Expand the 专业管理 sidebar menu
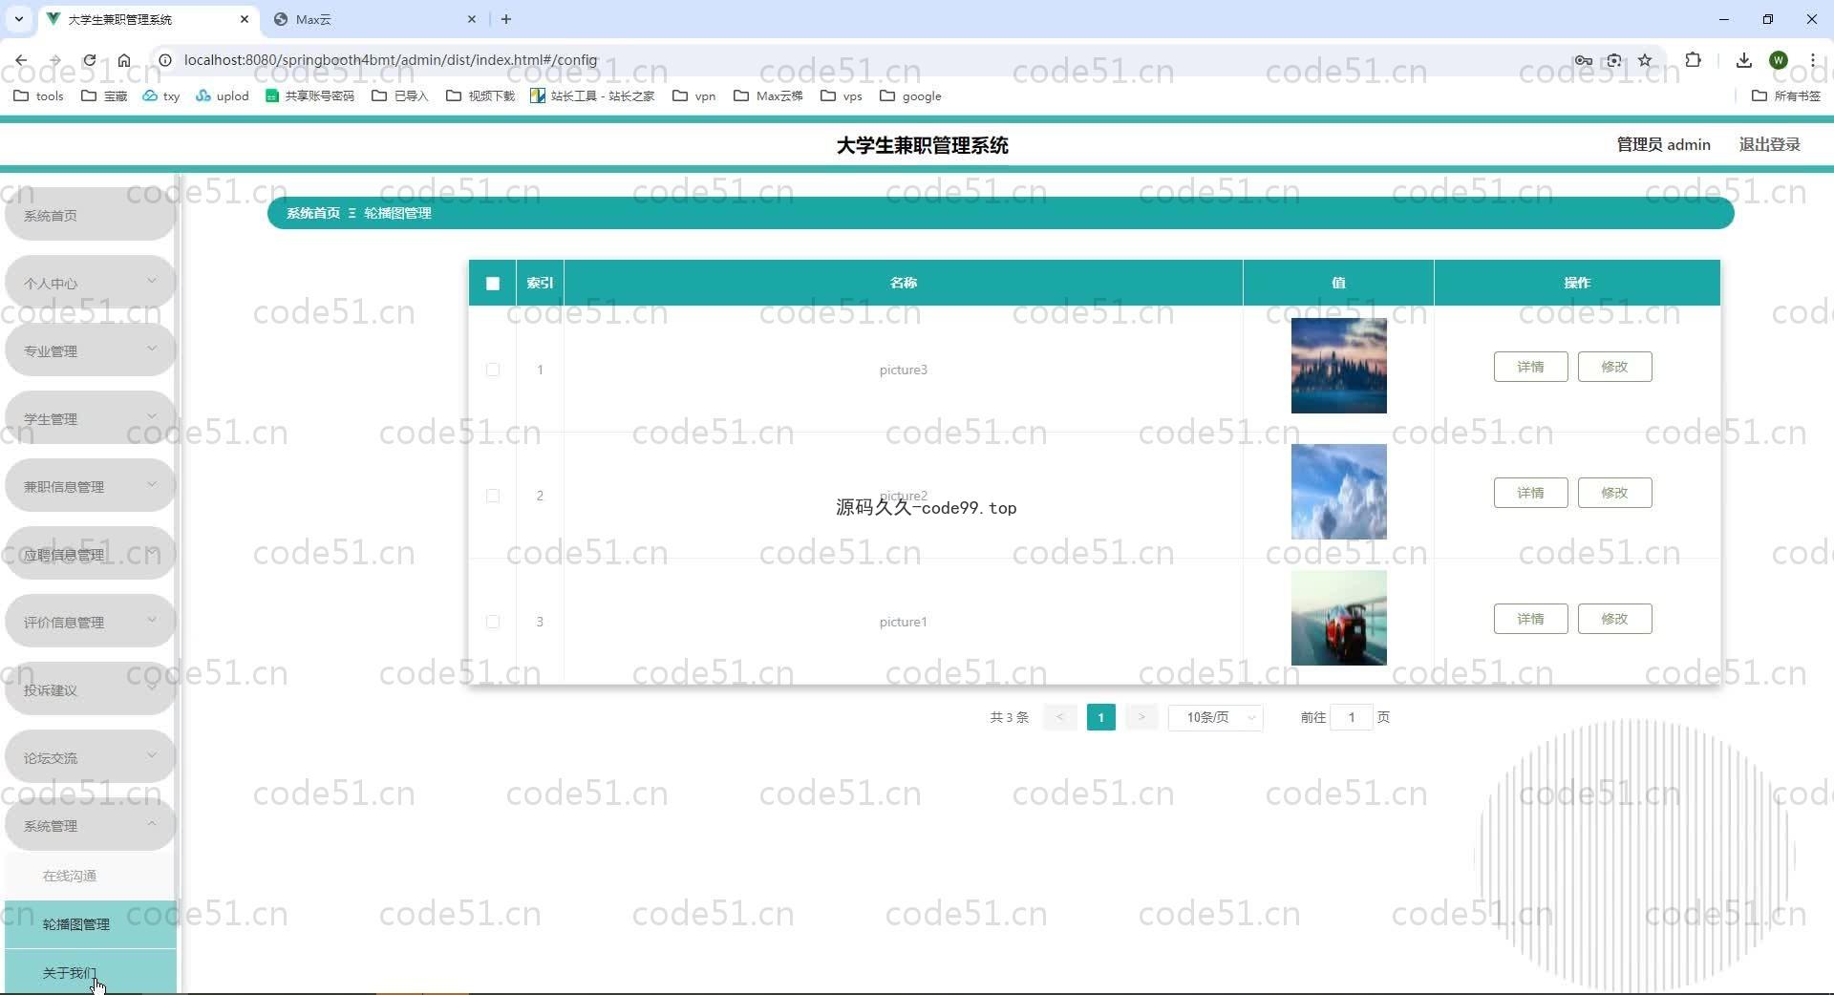 [90, 350]
